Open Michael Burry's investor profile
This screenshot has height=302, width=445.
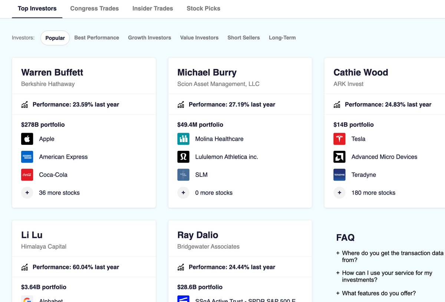[207, 72]
